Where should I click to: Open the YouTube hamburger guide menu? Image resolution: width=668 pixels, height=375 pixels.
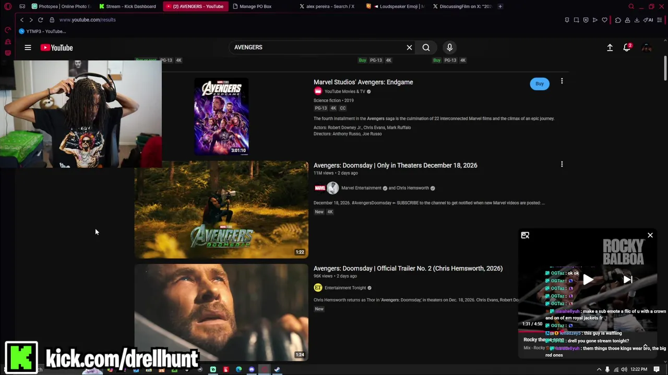point(28,47)
